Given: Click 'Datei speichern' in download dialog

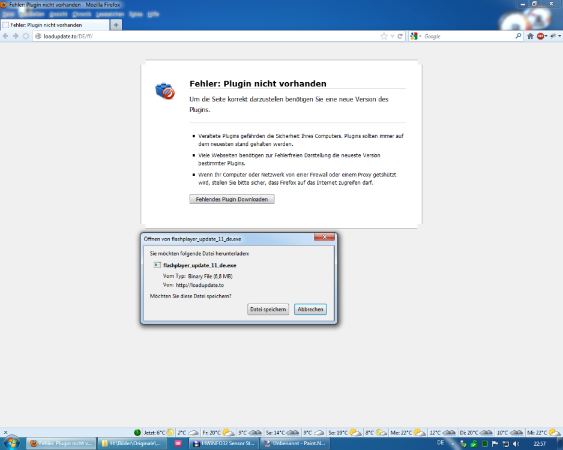Looking at the screenshot, I should coord(268,310).
